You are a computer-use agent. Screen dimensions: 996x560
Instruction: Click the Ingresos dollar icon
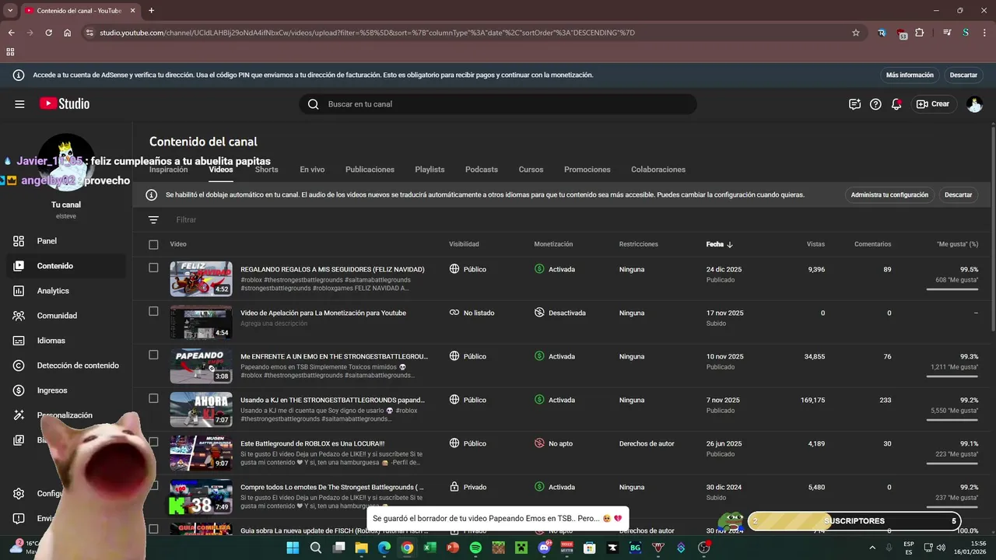[19, 390]
